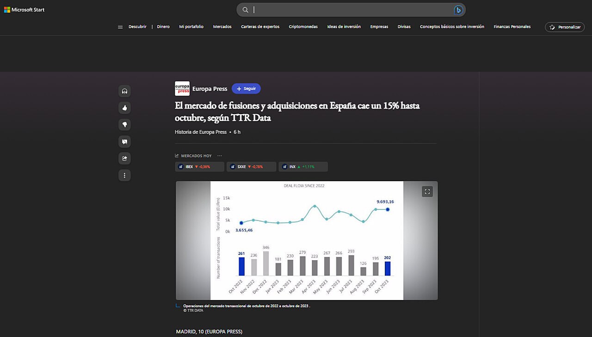Go to Descubrir section
Screen dimensions: 592x337
pyautogui.click(x=137, y=27)
